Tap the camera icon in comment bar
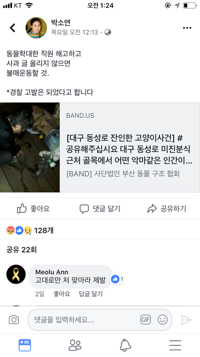The height and width of the screenshot is (357, 200). pos(14,320)
